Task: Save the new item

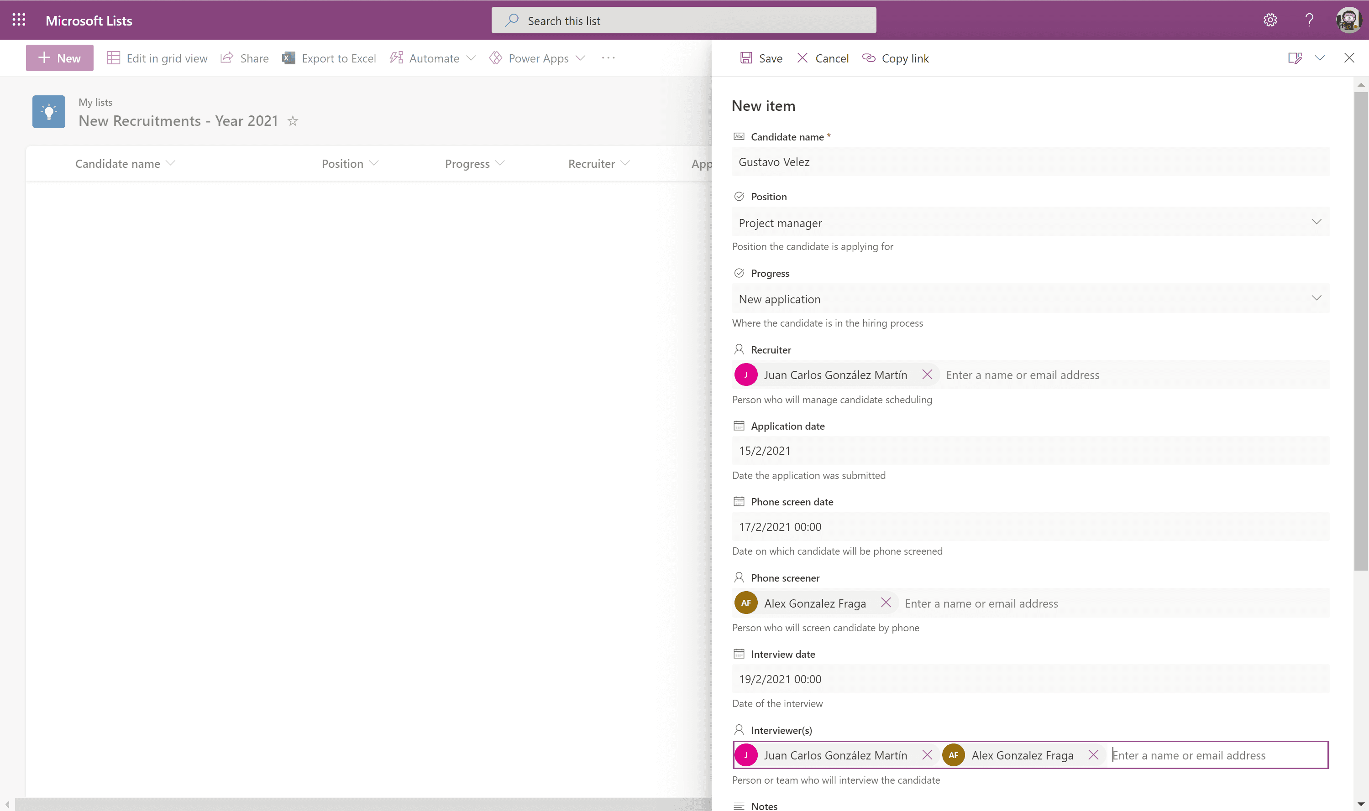Action: [761, 58]
